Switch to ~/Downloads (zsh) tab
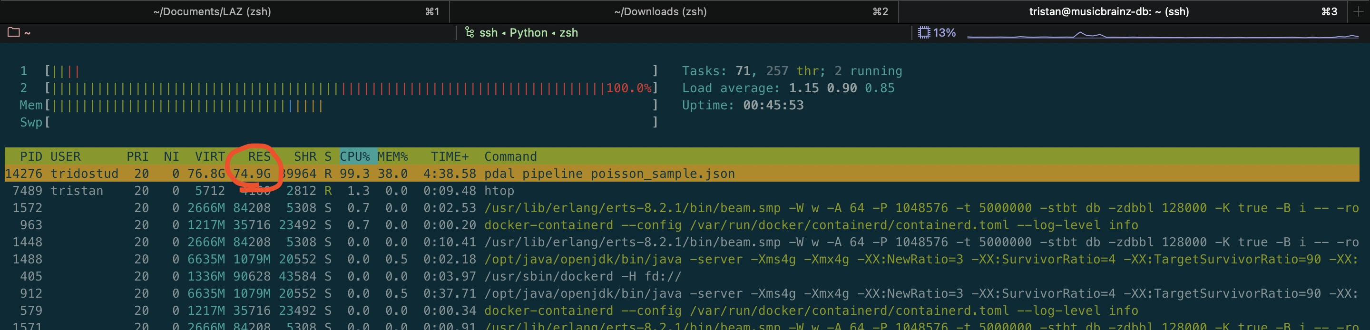Image resolution: width=1370 pixels, height=330 pixels. 660,12
